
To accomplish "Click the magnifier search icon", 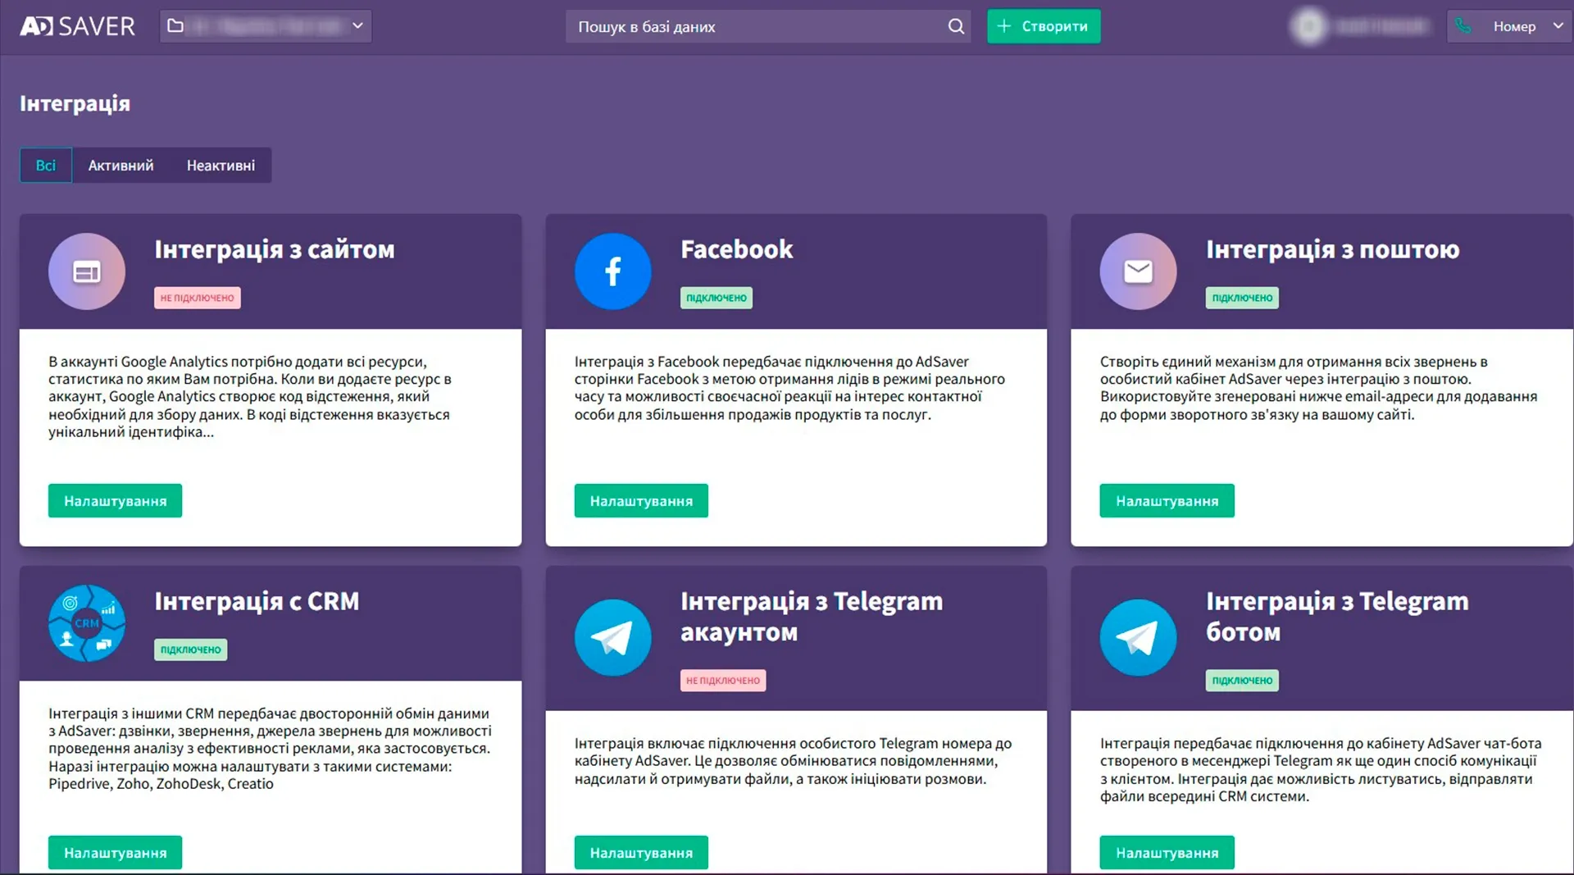I will (x=956, y=26).
